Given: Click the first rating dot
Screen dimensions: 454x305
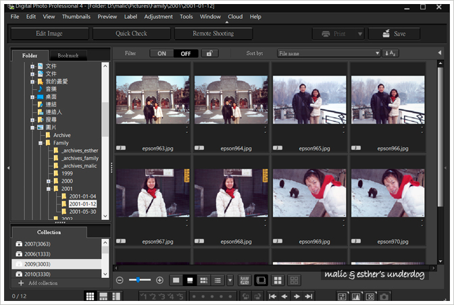Looking at the screenshot, I should click(x=194, y=296).
